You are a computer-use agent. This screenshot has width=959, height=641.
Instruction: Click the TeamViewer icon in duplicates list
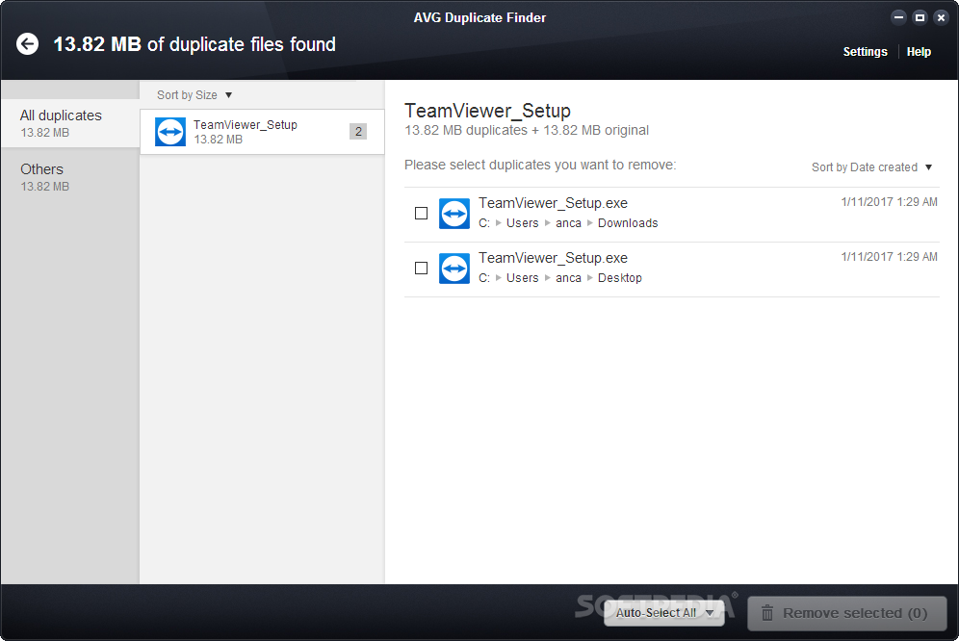(170, 132)
